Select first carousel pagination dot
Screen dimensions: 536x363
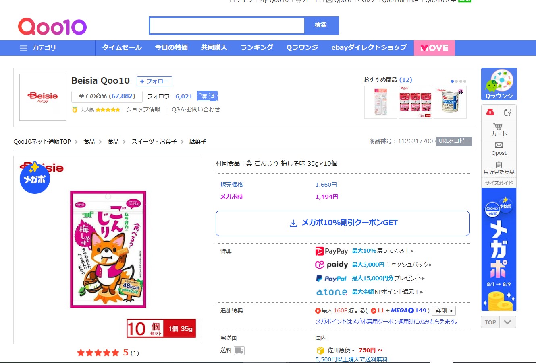click(x=452, y=82)
